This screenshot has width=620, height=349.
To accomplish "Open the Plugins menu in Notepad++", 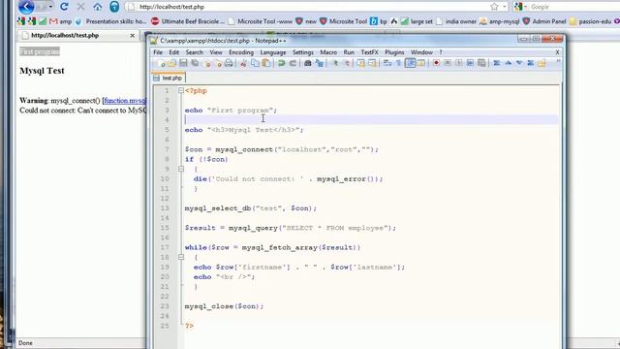I will coord(394,52).
